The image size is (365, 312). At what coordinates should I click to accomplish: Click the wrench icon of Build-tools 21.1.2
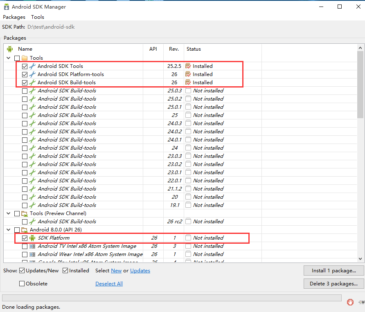click(32, 189)
